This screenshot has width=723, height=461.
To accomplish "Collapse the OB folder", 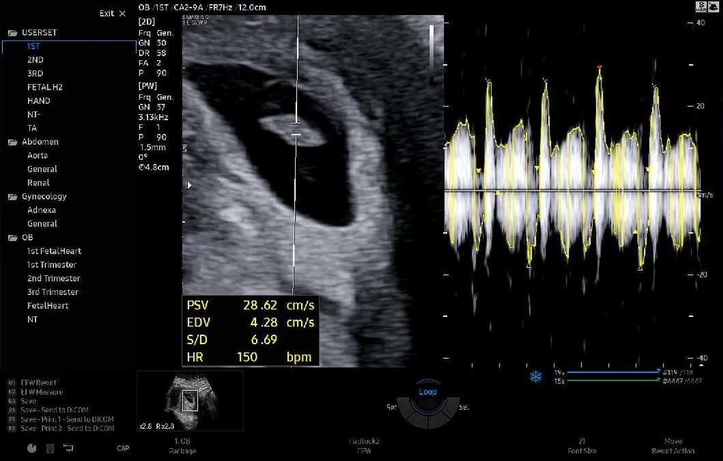I will pos(12,238).
